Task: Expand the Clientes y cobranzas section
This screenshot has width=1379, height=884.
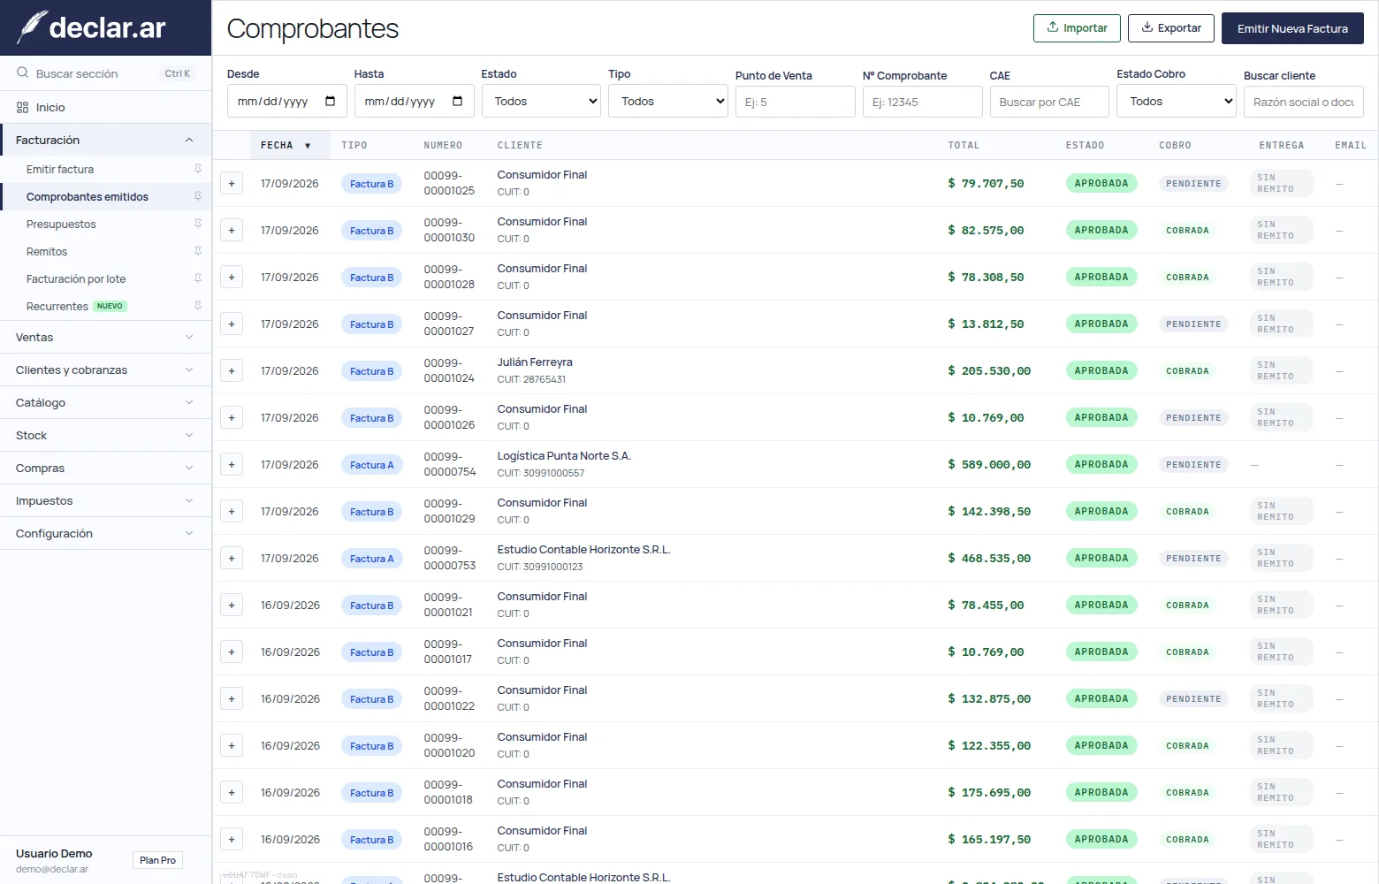Action: tap(106, 370)
